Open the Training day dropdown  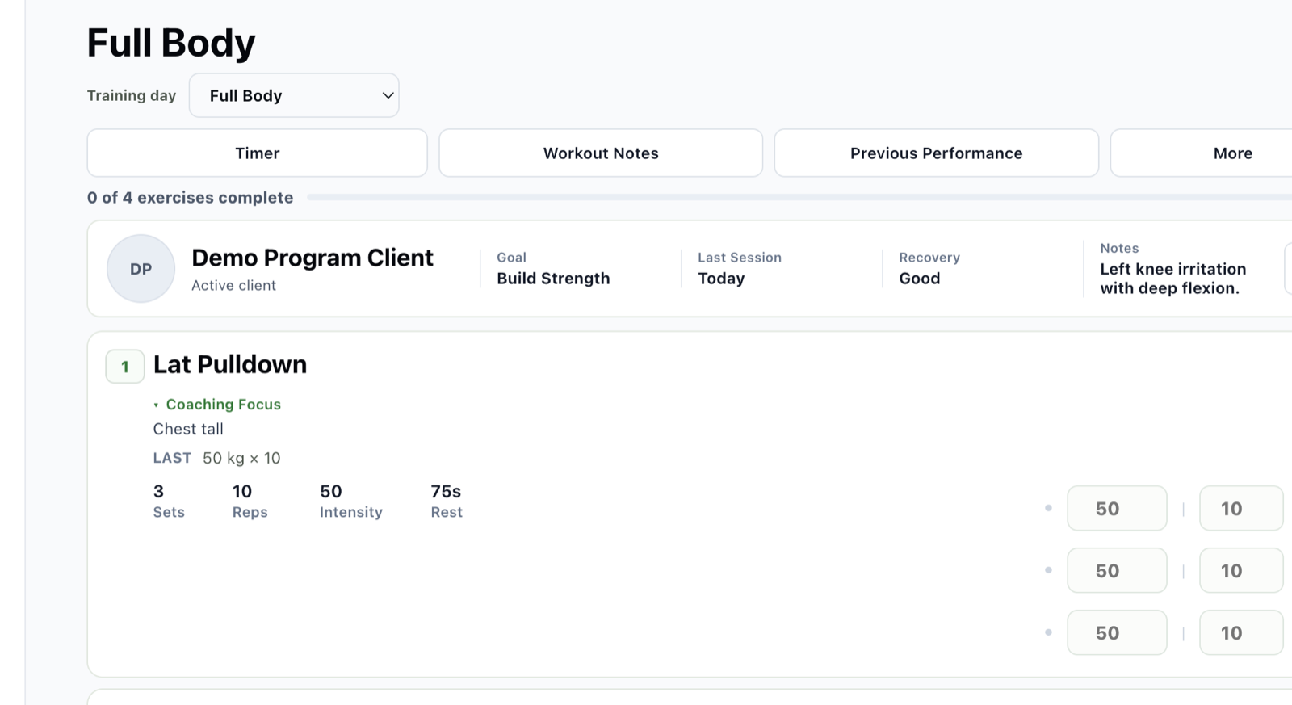[294, 95]
